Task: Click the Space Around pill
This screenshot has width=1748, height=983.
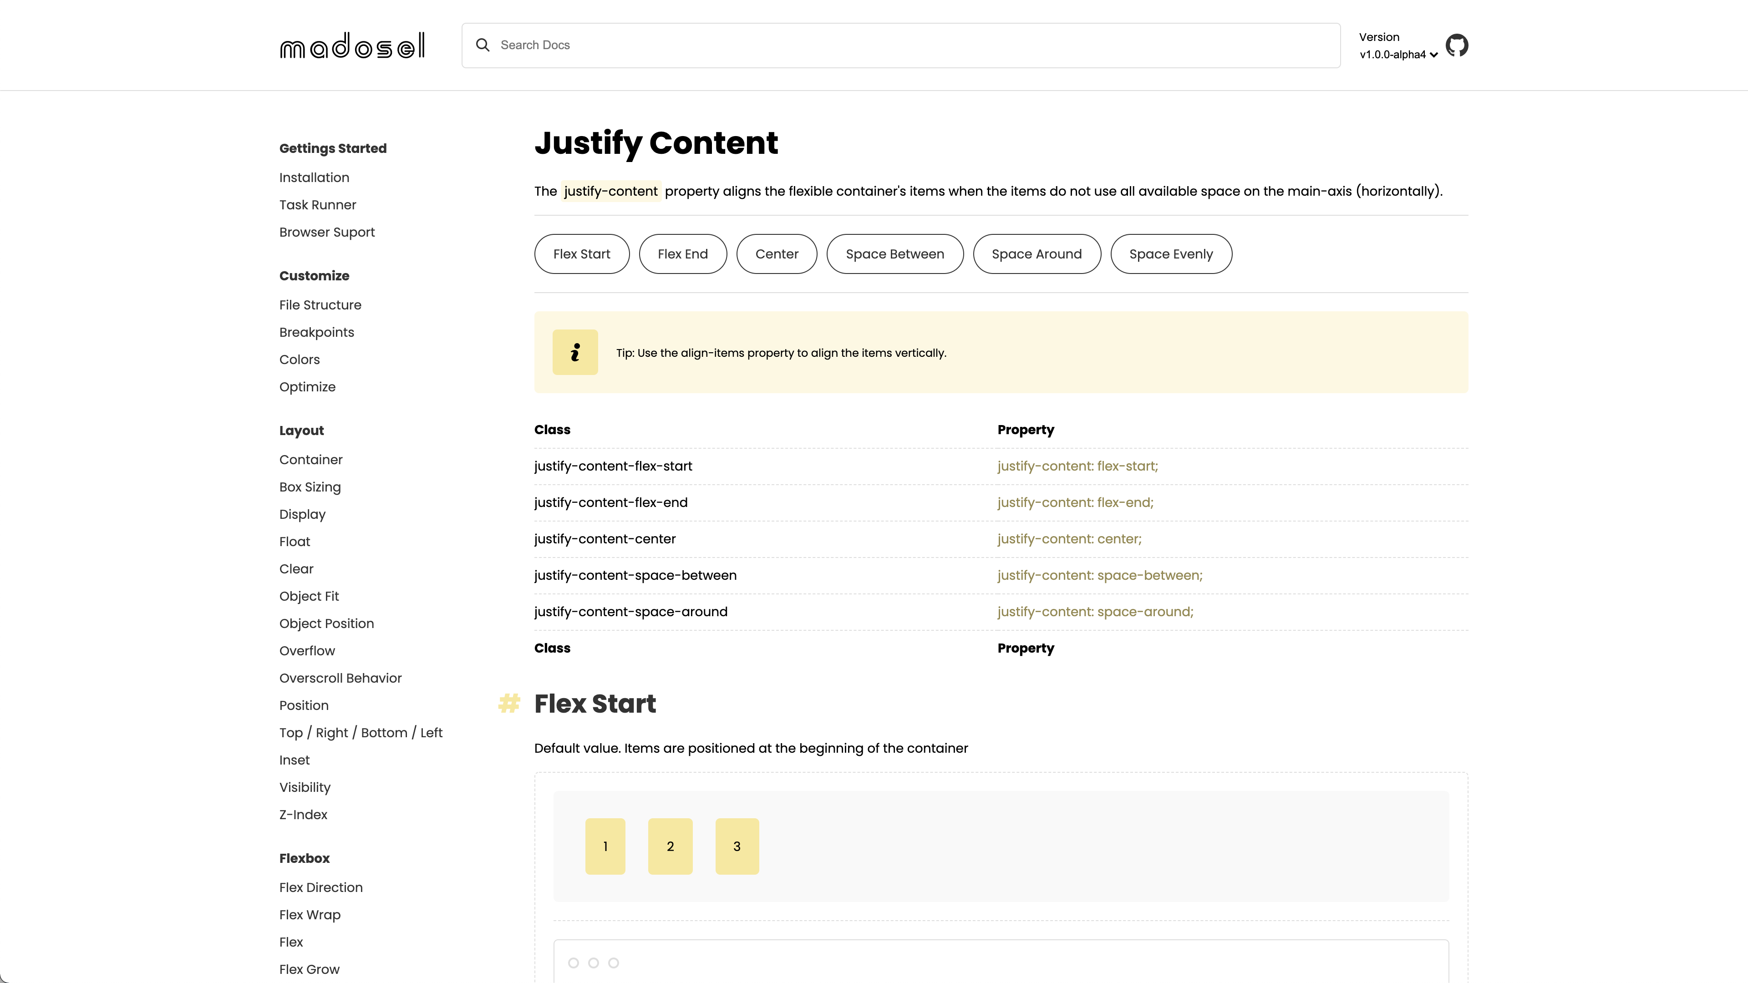Action: (1036, 254)
